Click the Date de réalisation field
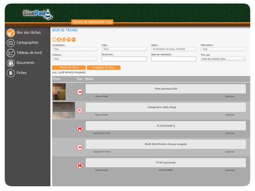This screenshot has width=255, height=191. click(x=174, y=59)
